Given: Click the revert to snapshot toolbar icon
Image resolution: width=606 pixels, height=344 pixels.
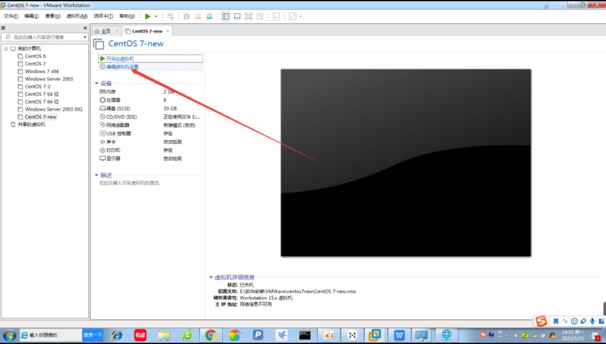Looking at the screenshot, I should point(198,17).
